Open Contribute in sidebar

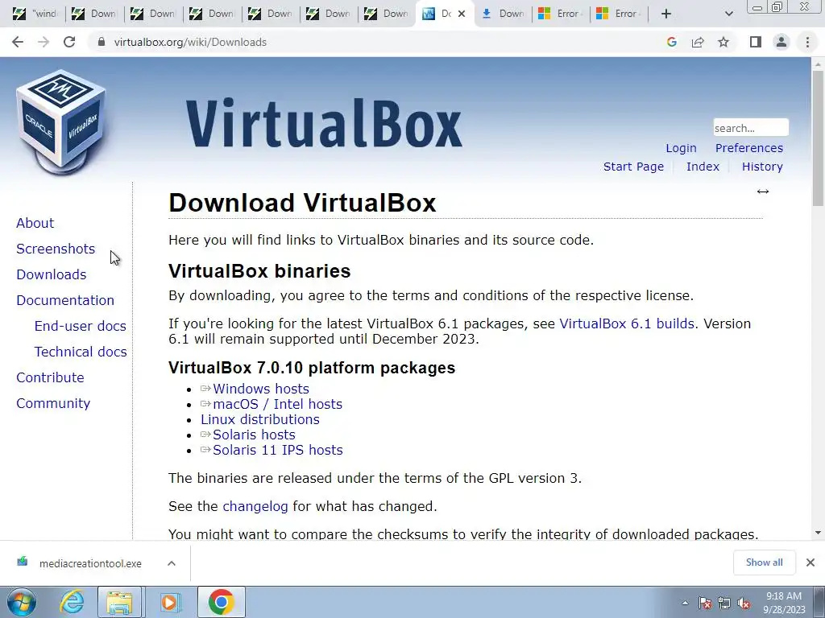[50, 377]
